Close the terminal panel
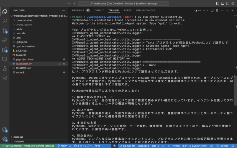This screenshot has width=237, height=148. pos(232,10)
